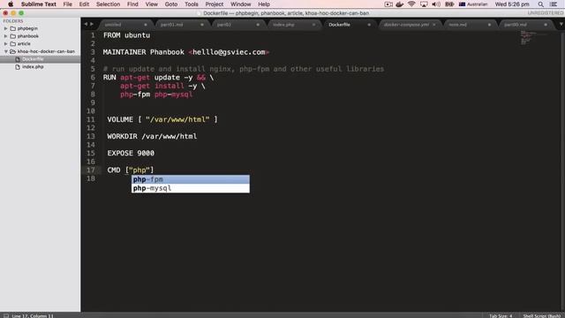Open the AirPlay display menu

(x=424, y=4)
